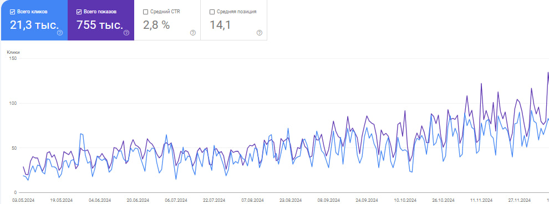The image size is (549, 204).
Task: Click the 06.07.2024 date label
Action: point(176,201)
